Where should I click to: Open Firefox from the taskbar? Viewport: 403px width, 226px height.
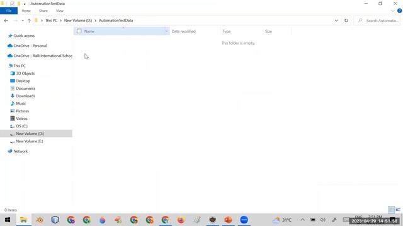(181, 220)
